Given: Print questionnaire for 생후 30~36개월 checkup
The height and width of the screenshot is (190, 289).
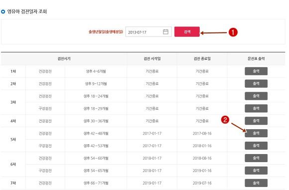Looking at the screenshot, I should 256,121.
